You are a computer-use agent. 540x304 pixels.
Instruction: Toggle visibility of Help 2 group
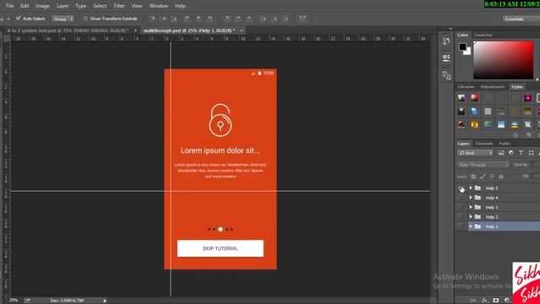tap(461, 217)
